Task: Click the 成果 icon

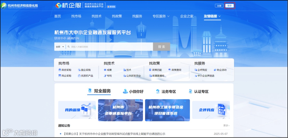Action: (x=105, y=70)
